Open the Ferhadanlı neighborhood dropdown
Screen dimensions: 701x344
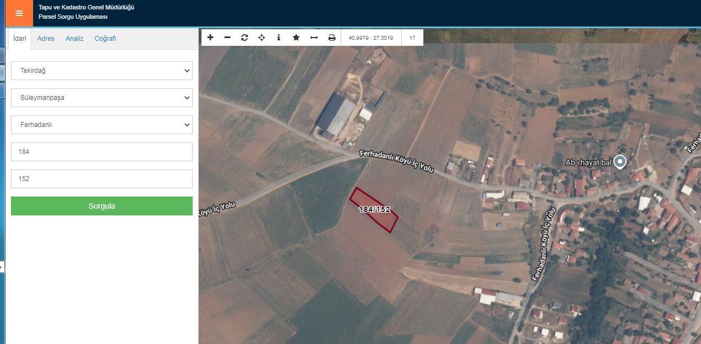(102, 125)
